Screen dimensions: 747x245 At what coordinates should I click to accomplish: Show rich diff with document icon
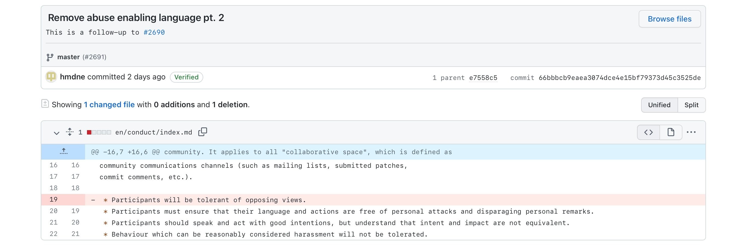coord(671,132)
